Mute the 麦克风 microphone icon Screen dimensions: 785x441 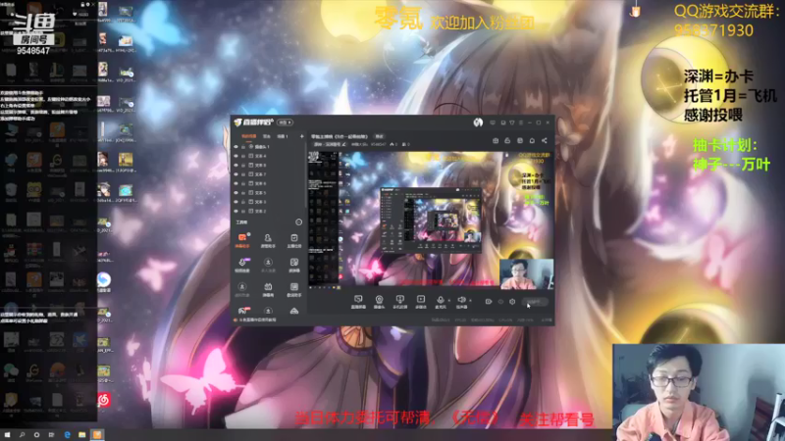[x=441, y=300]
